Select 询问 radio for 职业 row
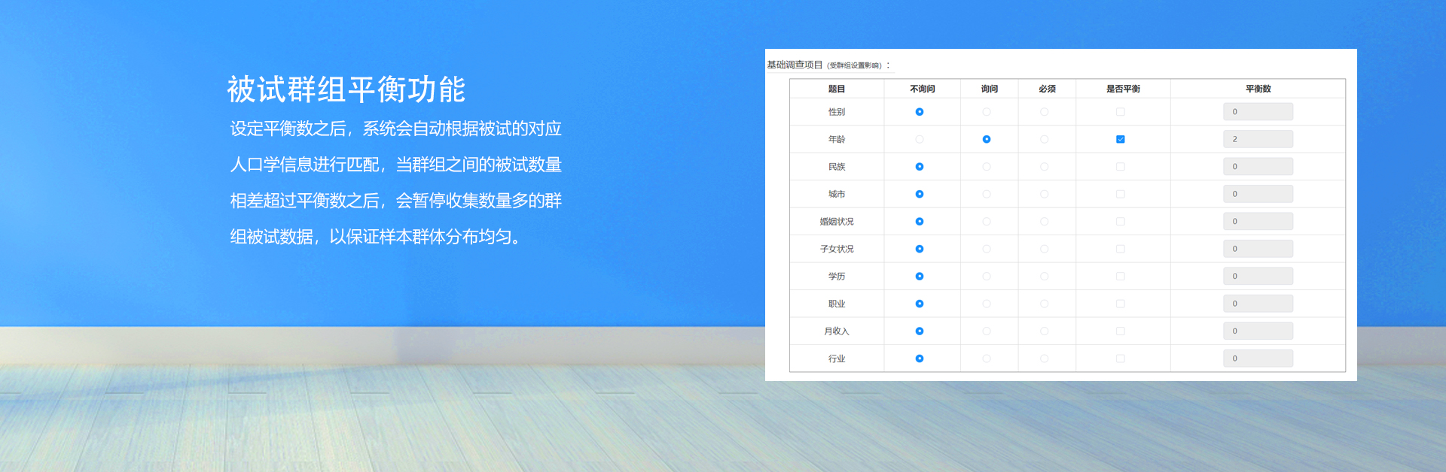1446x472 pixels. 987,304
